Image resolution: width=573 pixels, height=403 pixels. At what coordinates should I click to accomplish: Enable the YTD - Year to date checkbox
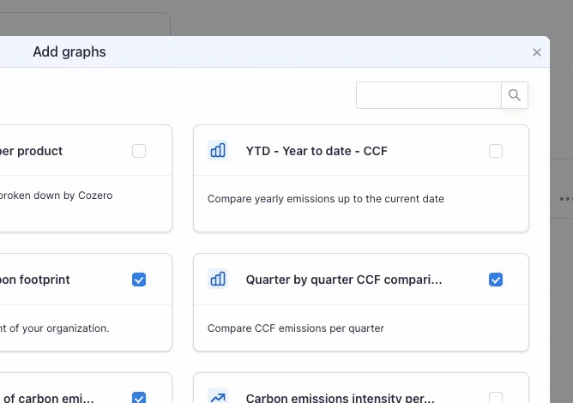[496, 151]
